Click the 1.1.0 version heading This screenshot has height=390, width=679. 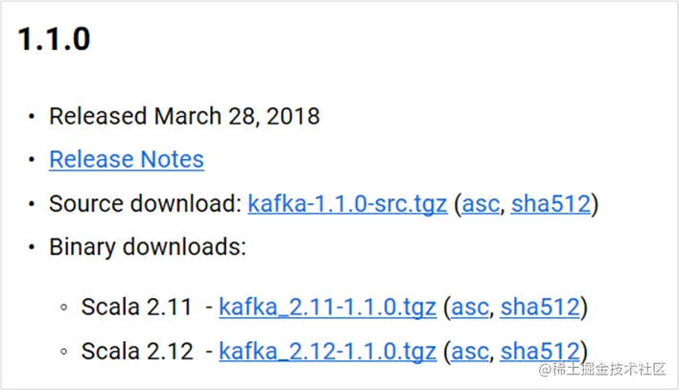click(x=54, y=39)
